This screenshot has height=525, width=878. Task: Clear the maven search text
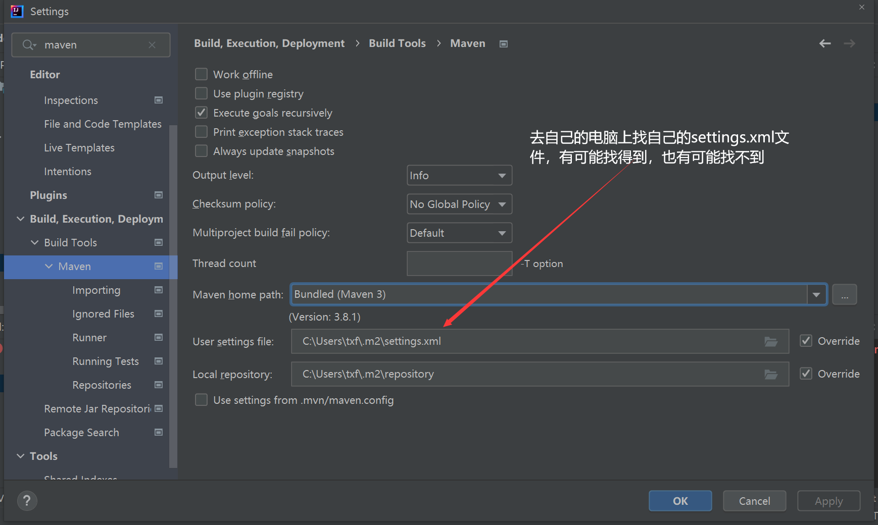pos(152,45)
